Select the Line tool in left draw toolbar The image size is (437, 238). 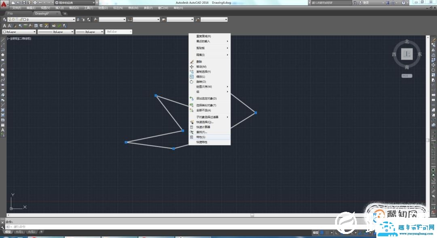(x=3, y=40)
